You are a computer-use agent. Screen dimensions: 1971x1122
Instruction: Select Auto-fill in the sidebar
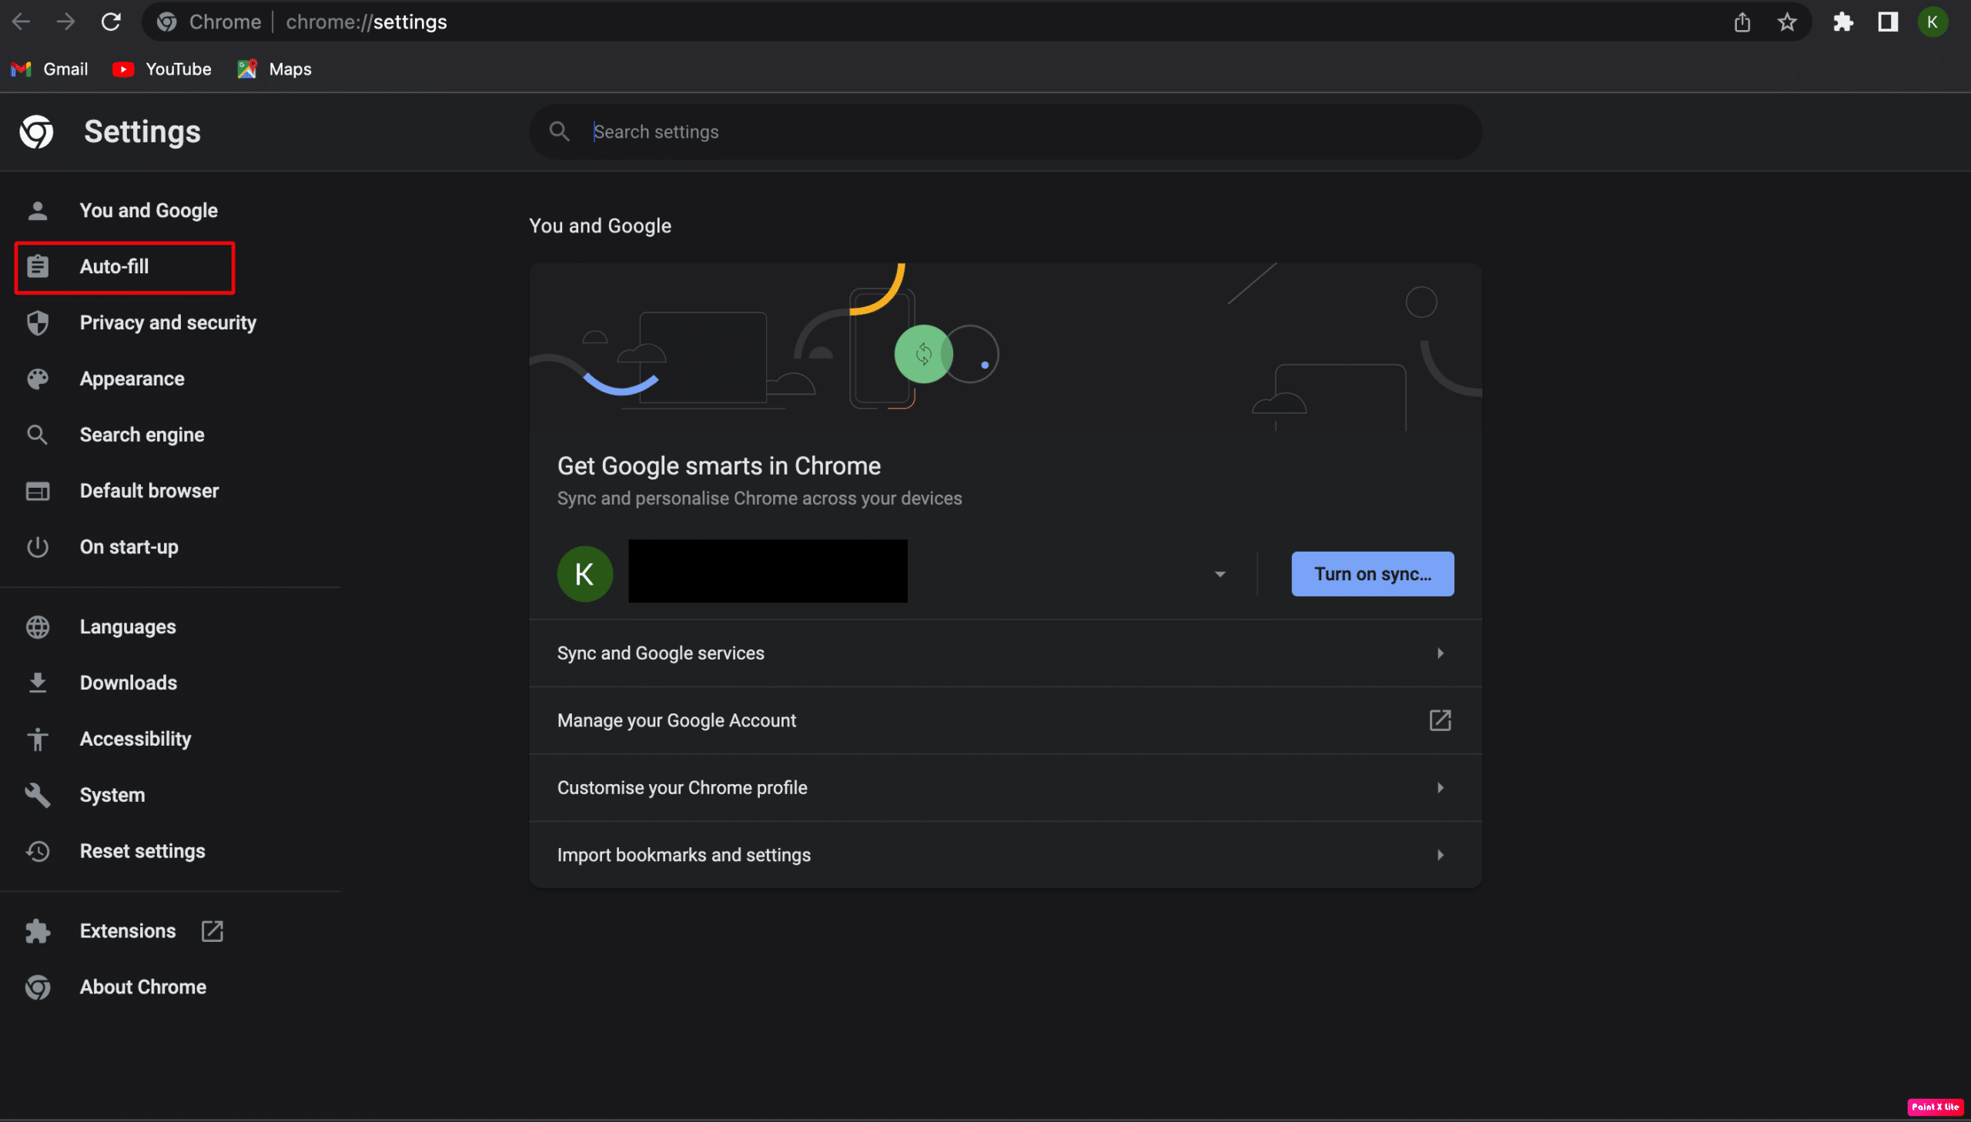[114, 266]
